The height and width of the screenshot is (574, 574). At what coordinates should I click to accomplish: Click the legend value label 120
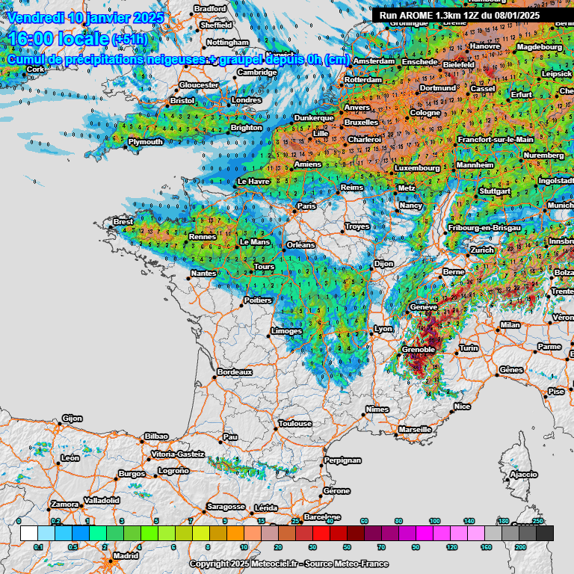tap(451, 547)
